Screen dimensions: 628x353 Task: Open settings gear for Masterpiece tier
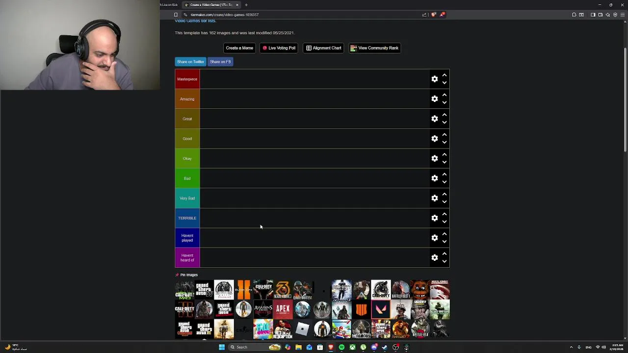coord(434,79)
